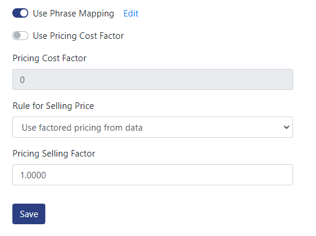This screenshot has width=316, height=236.
Task: Click the empty right side of grayed cost factor field
Action: click(x=222, y=79)
